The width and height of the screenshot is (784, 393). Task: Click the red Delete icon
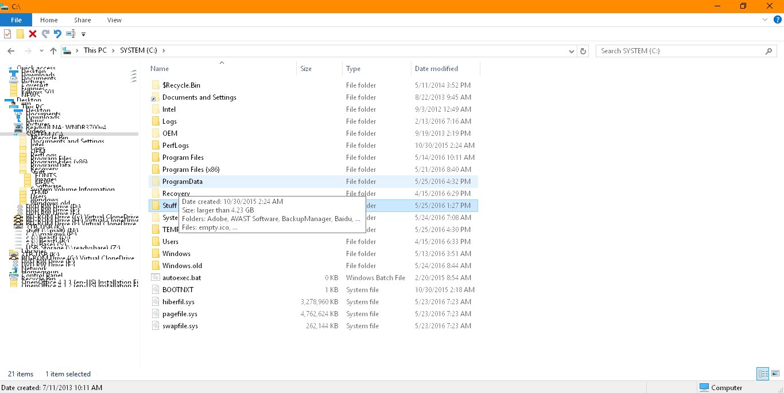point(33,34)
